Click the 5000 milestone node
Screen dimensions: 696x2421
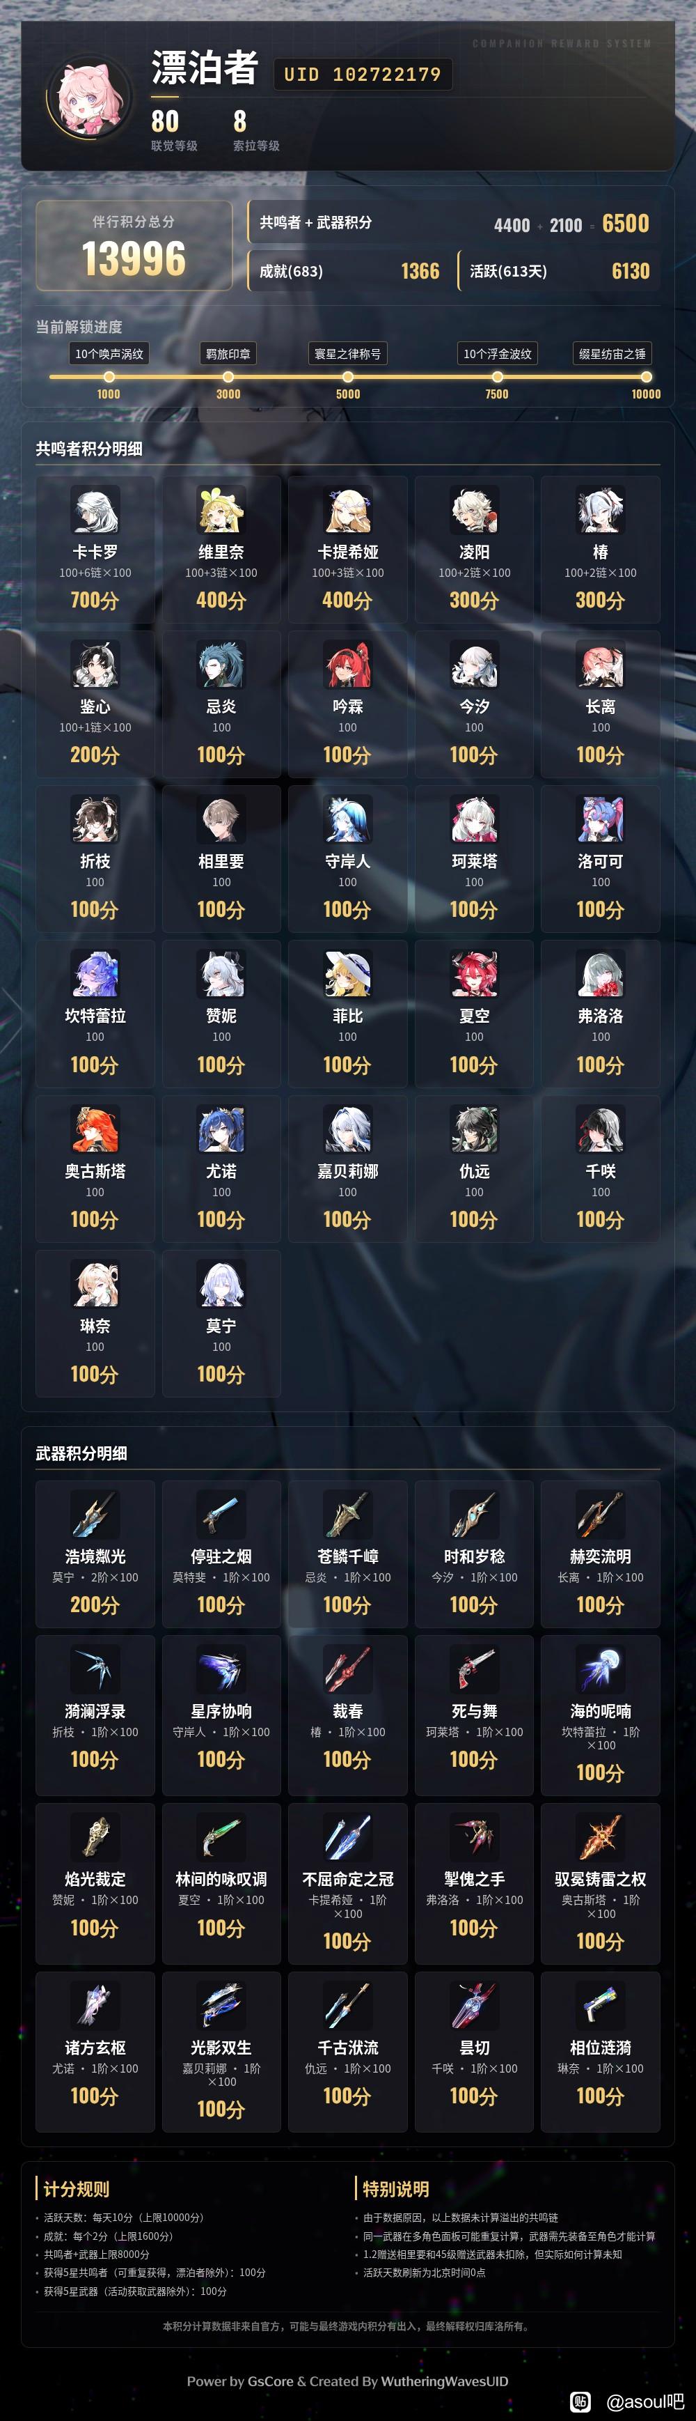(347, 377)
